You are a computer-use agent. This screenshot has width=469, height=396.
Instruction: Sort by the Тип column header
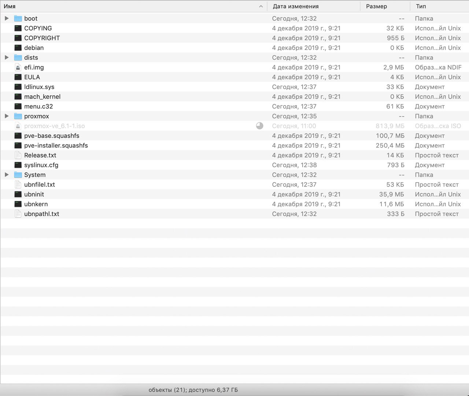pos(440,6)
